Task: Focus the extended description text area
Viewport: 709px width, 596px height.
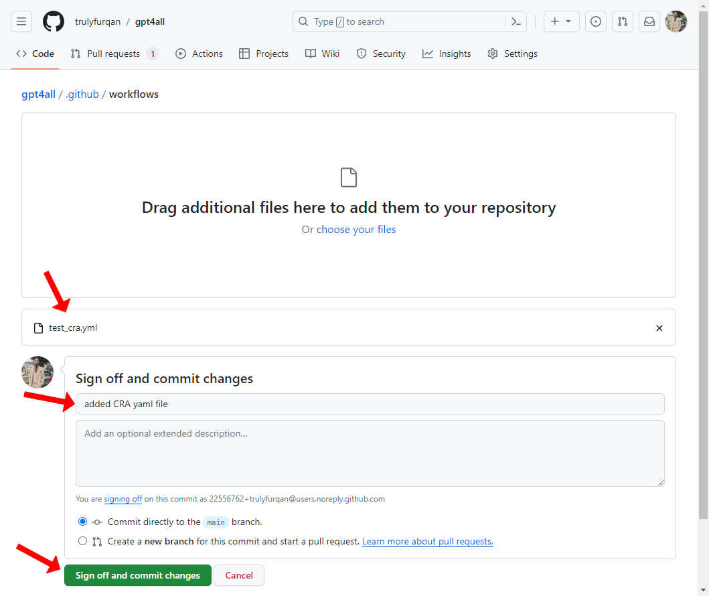Action: point(370,453)
